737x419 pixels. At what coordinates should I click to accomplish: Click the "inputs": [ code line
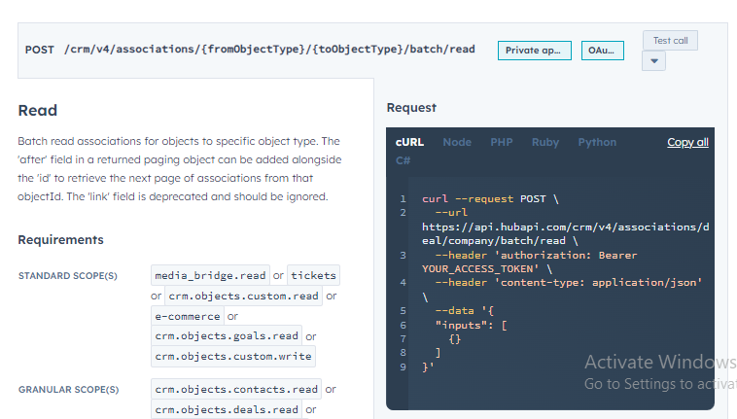pos(471,325)
